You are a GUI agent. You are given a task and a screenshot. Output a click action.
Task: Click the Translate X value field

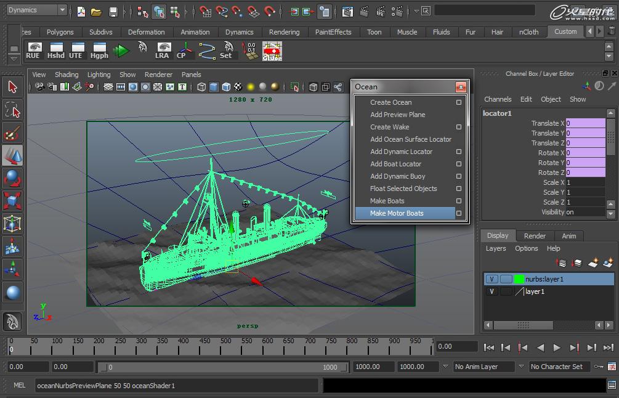click(x=585, y=123)
